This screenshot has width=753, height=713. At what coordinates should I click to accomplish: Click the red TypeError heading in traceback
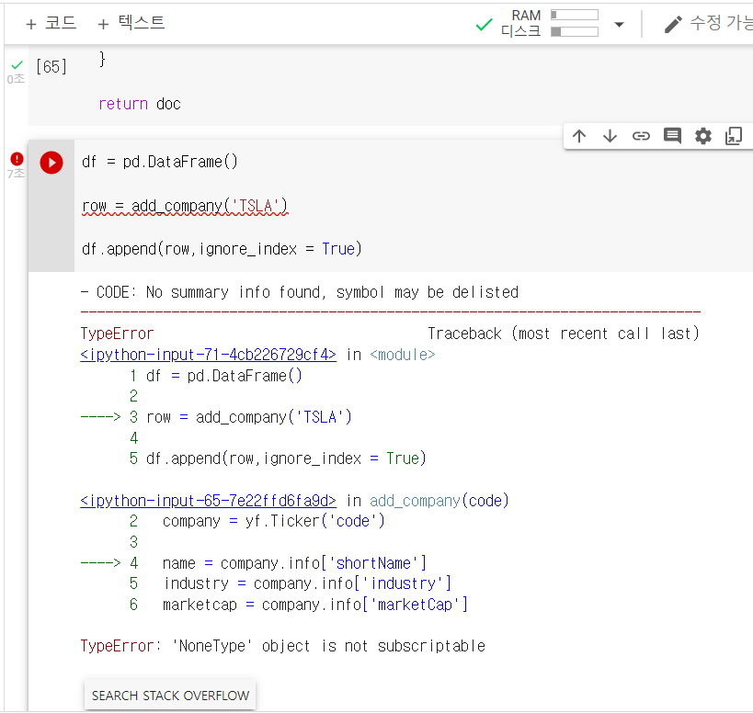[117, 334]
